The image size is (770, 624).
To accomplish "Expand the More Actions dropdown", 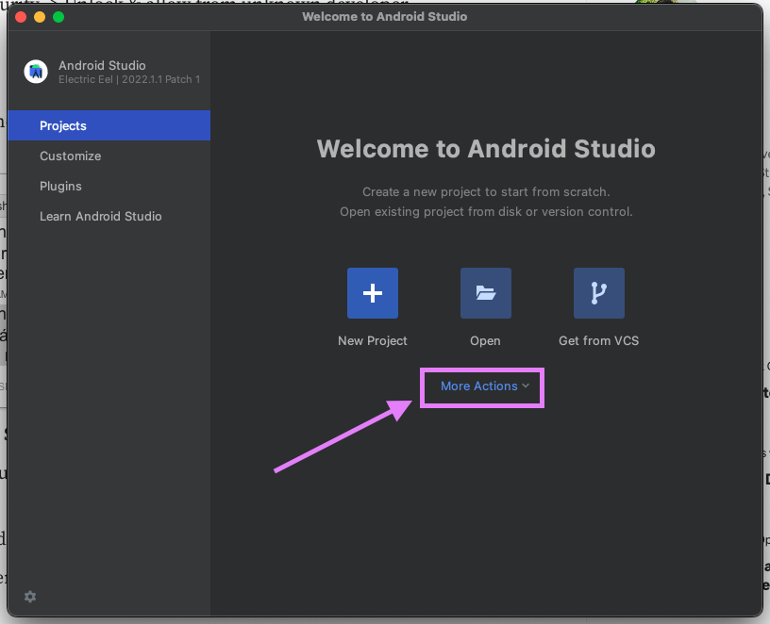I will click(x=479, y=386).
